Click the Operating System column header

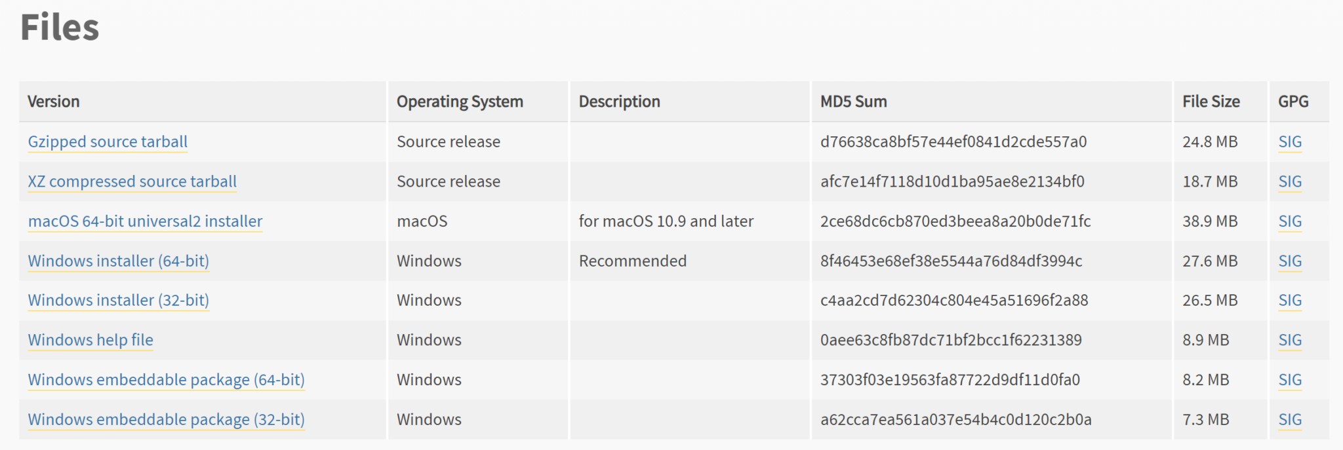click(x=460, y=102)
